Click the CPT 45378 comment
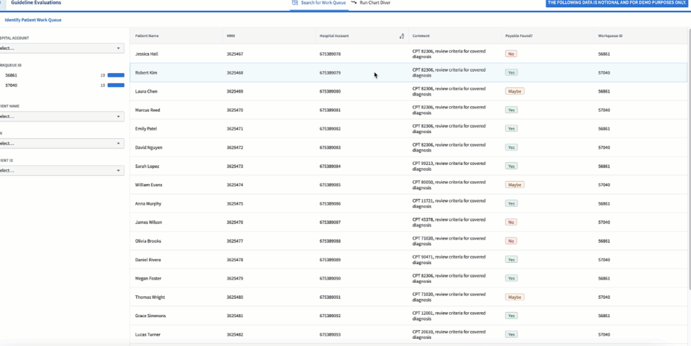The image size is (691, 346). [x=449, y=222]
